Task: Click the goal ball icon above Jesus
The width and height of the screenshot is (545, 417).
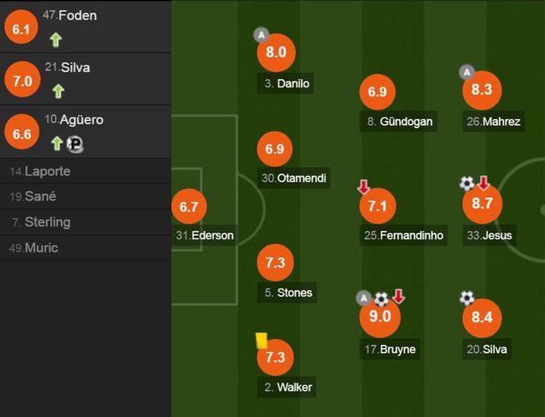Action: [467, 183]
